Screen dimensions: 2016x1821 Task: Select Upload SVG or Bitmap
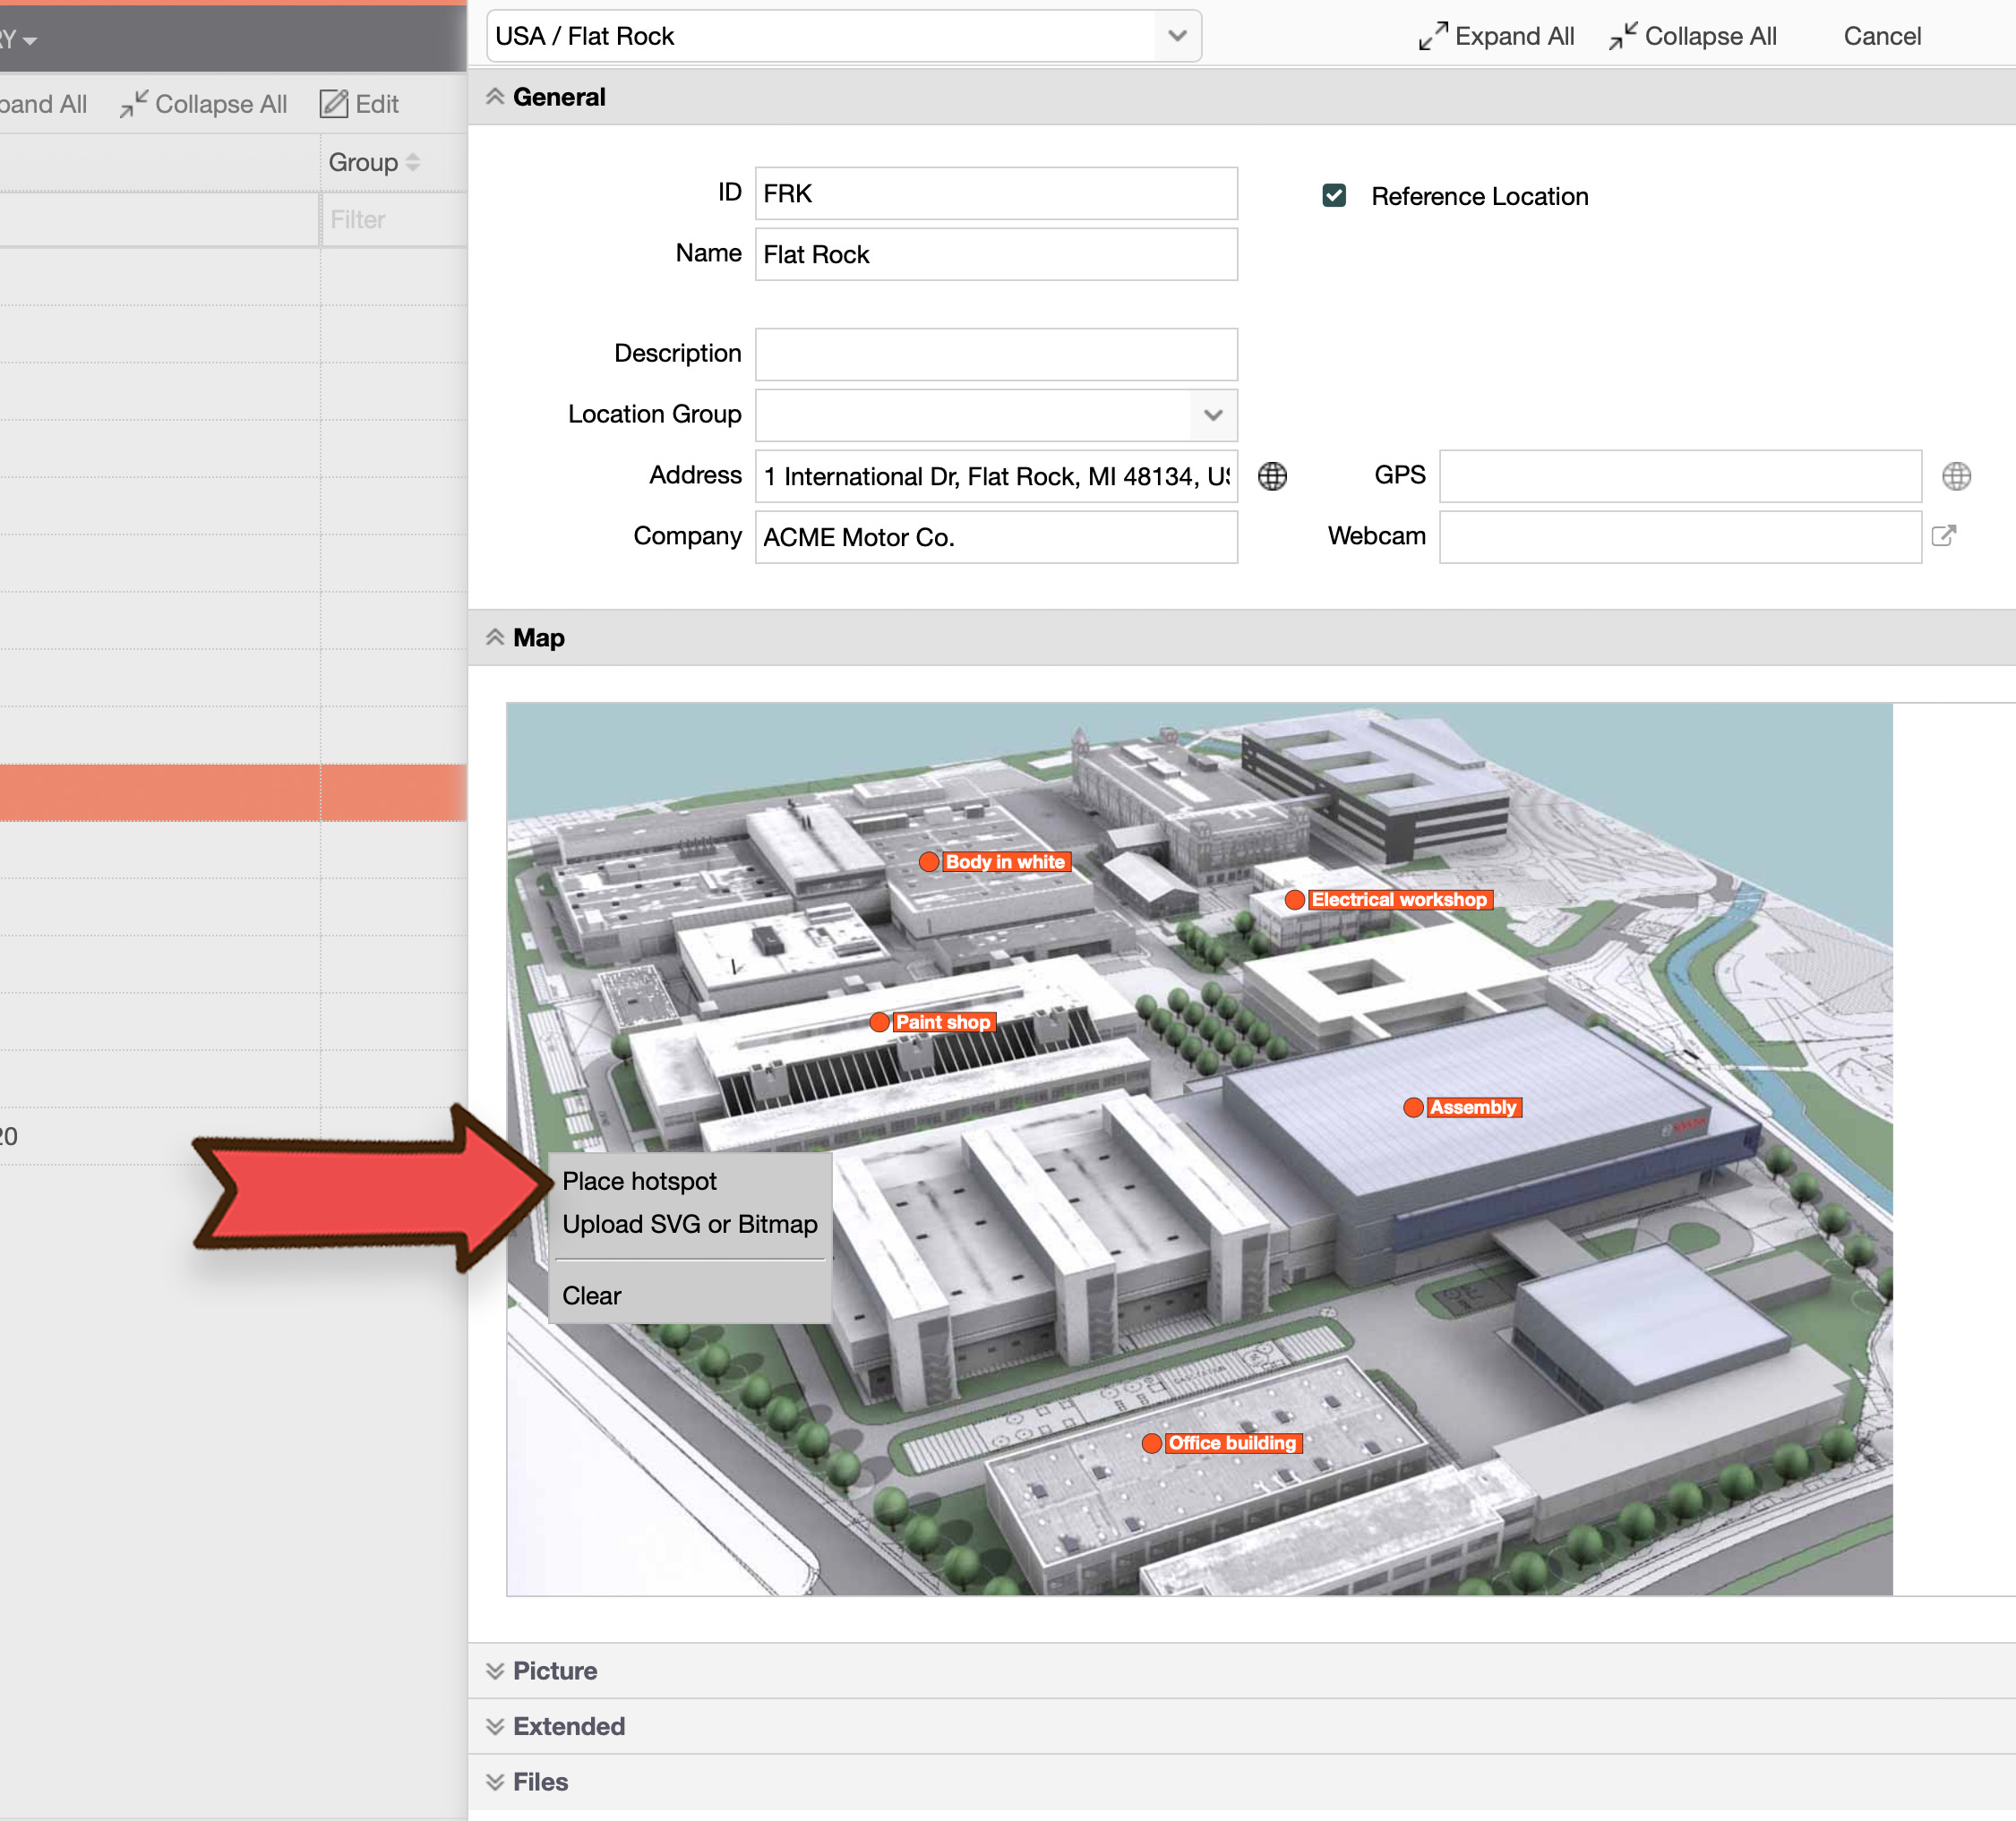(690, 1225)
